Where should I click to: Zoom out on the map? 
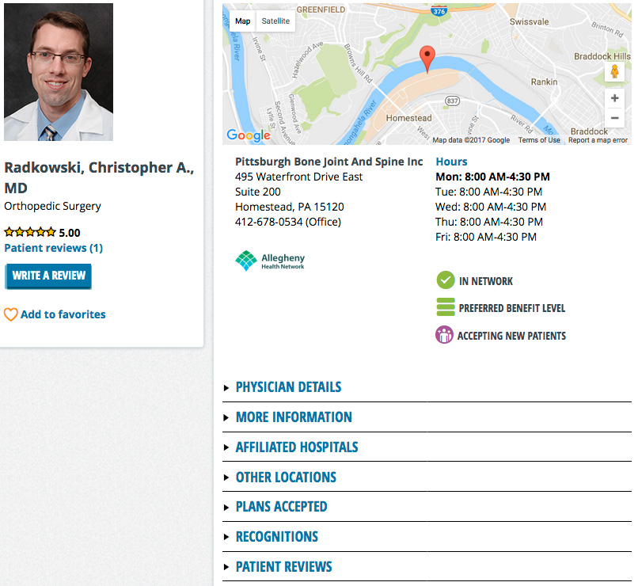click(x=614, y=118)
